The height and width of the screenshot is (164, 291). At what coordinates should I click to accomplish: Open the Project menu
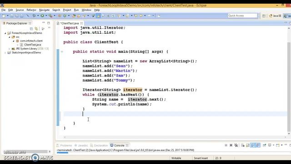point(67,10)
